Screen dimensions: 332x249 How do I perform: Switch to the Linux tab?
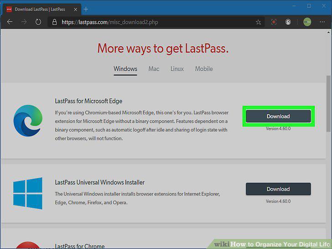(x=177, y=69)
